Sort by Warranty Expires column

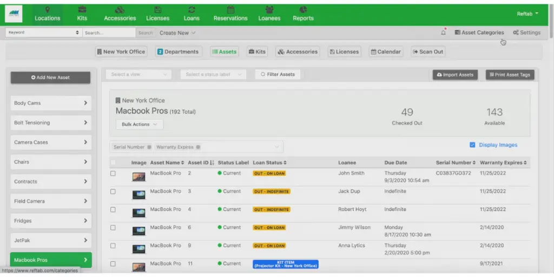pos(504,162)
